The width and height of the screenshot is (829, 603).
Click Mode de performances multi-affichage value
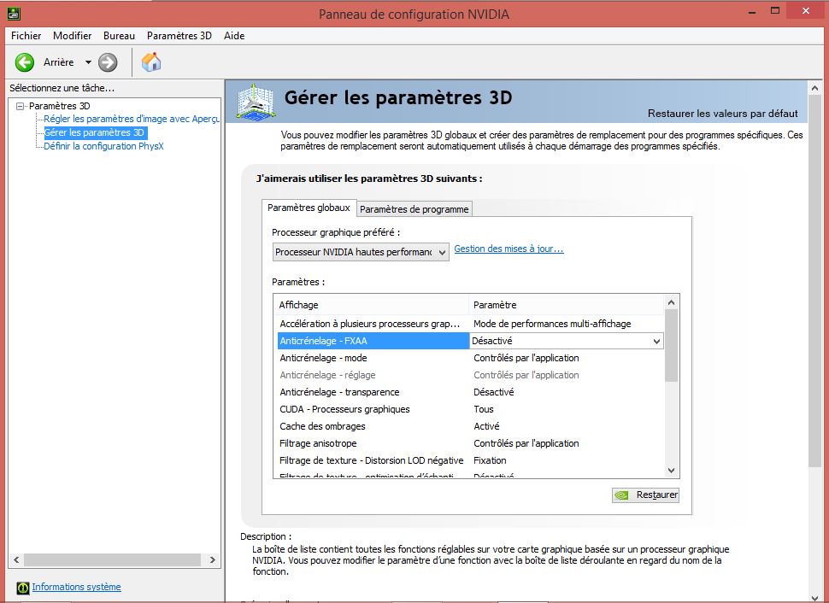click(552, 324)
